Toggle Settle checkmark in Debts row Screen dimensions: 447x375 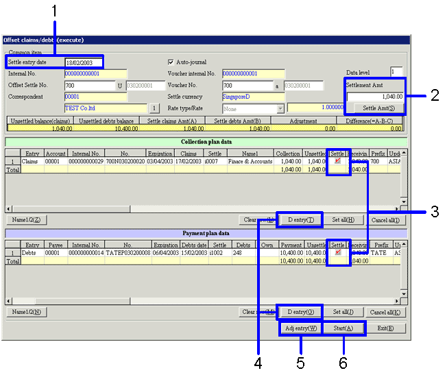338,252
